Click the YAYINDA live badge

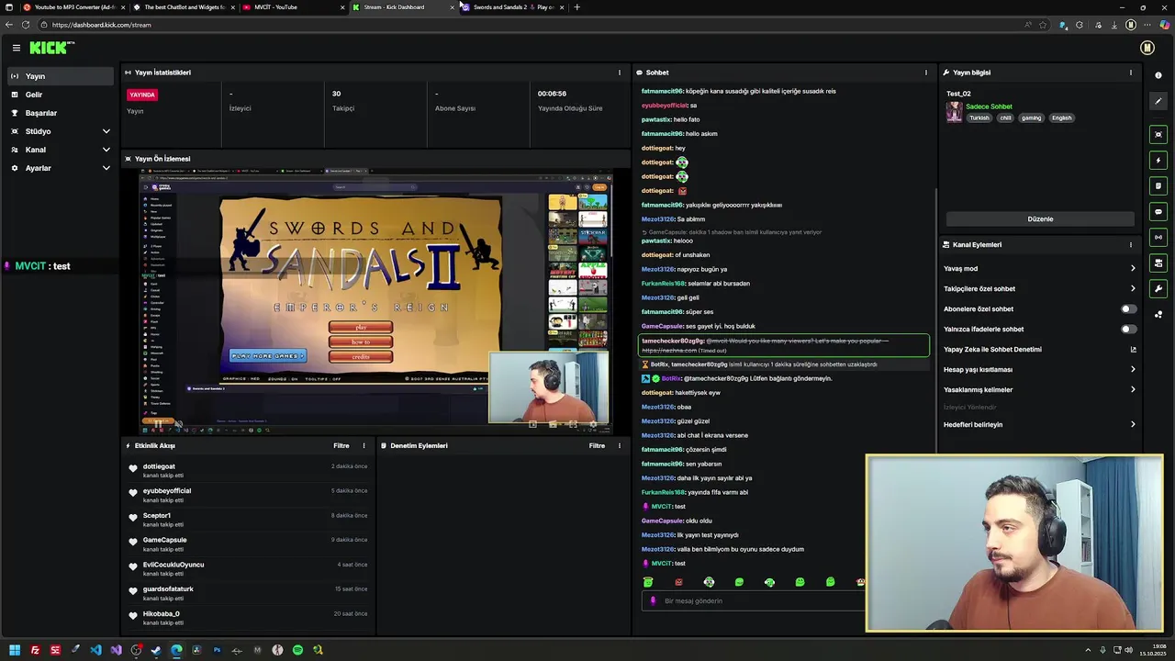coord(142,95)
